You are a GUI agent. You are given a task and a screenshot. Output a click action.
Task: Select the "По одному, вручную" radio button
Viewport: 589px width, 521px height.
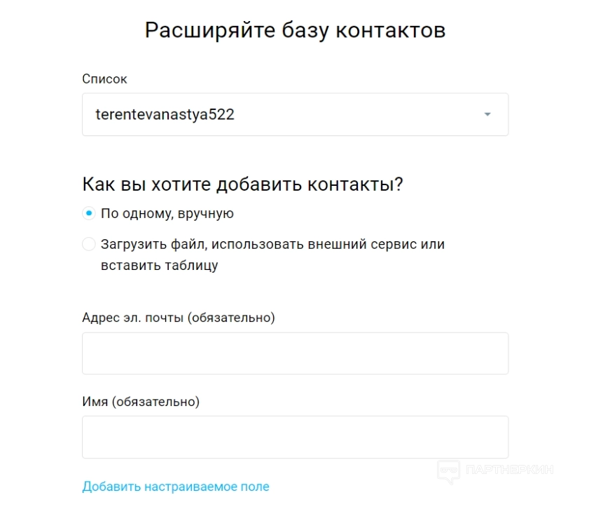click(88, 214)
